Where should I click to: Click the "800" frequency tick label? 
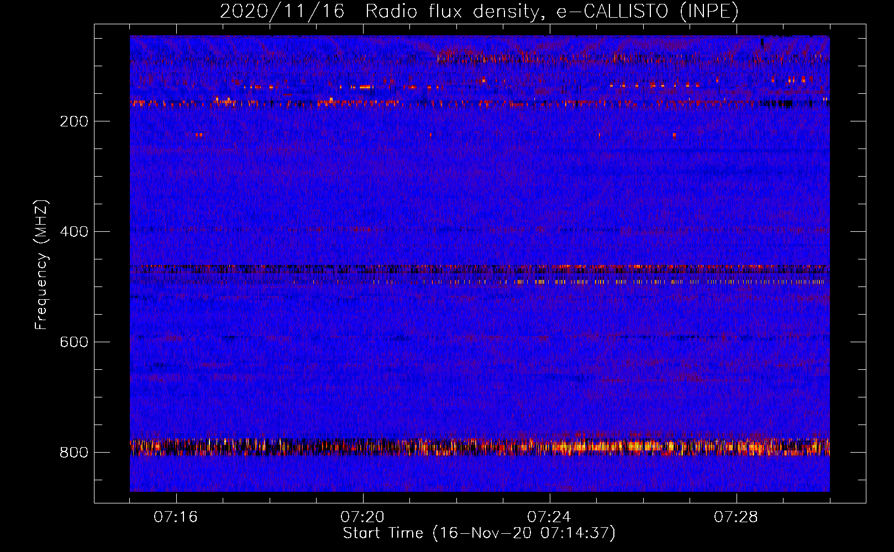74,453
